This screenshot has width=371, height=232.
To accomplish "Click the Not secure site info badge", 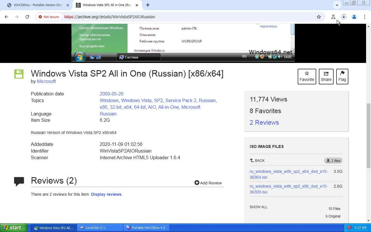I will (x=49, y=17).
